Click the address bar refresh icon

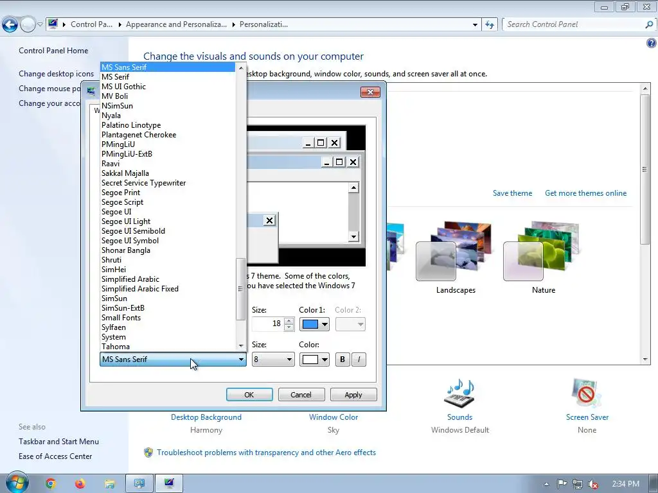[489, 25]
